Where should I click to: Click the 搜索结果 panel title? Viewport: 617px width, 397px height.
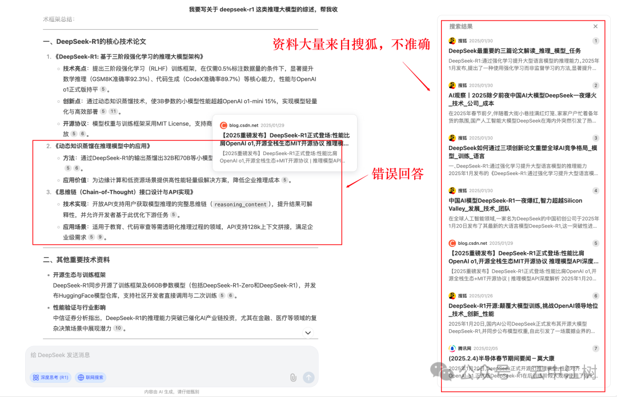coord(461,26)
